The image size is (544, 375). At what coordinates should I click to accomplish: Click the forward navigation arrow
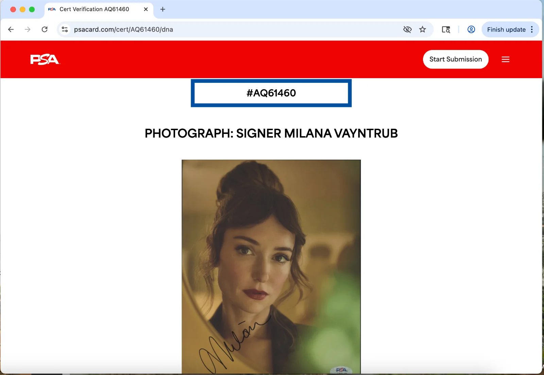point(28,30)
